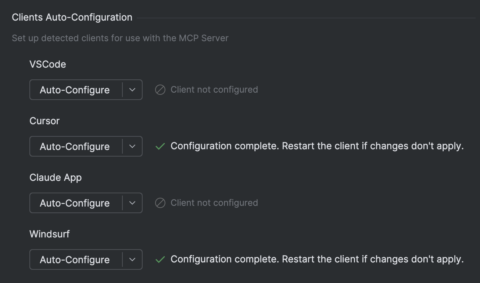Screen dimensions: 480x283
Task: Click the Cursor green checkmark icon
Action: click(160, 146)
